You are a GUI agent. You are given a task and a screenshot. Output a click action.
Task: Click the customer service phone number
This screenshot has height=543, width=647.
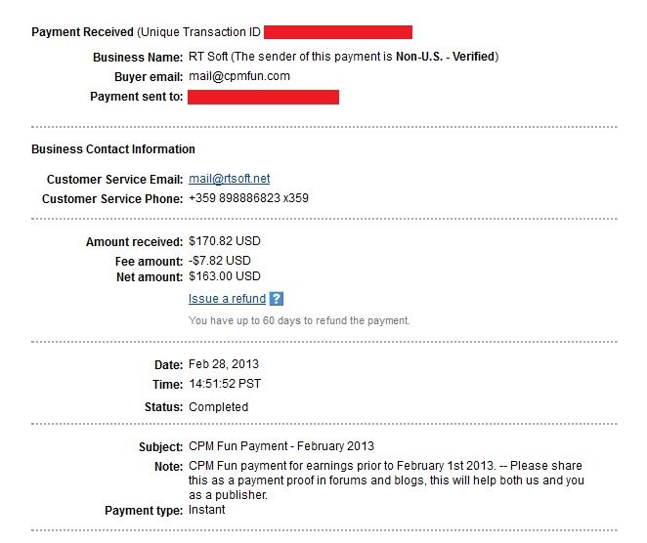coord(248,198)
